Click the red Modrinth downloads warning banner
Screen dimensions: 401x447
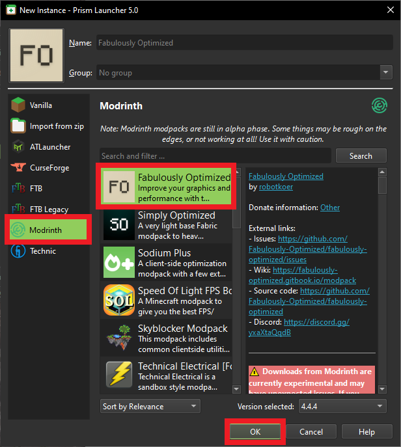[312, 379]
